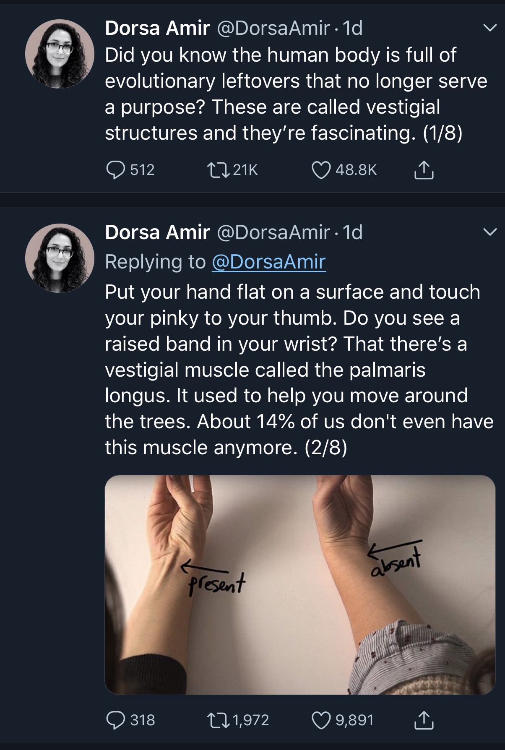Open the second tweet's dropdown chevron
Viewport: 505px width, 750px height.
[489, 232]
